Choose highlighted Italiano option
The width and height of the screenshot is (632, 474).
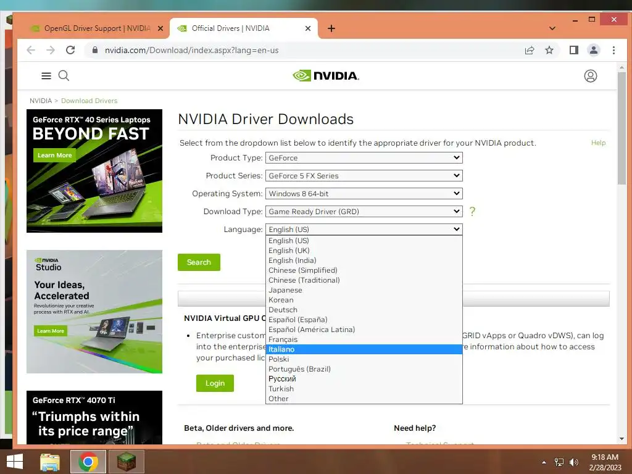point(364,349)
